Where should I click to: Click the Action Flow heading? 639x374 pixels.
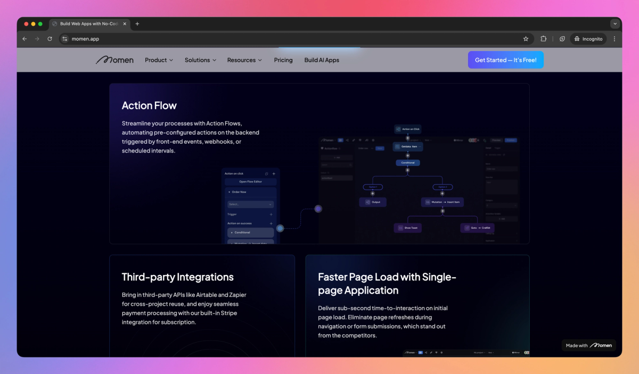(x=149, y=105)
